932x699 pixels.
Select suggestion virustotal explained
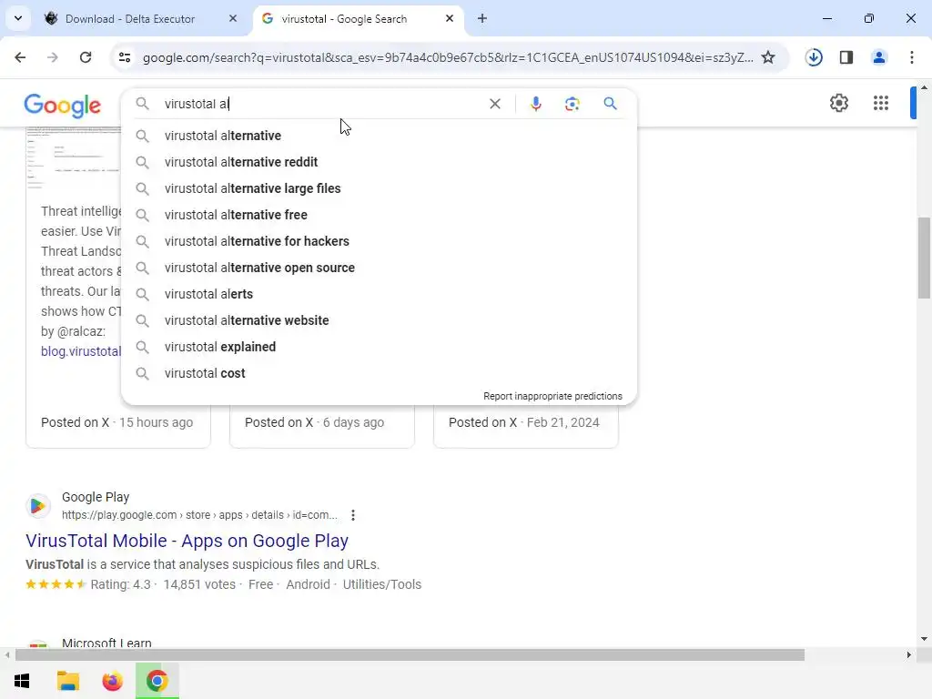[379, 347]
